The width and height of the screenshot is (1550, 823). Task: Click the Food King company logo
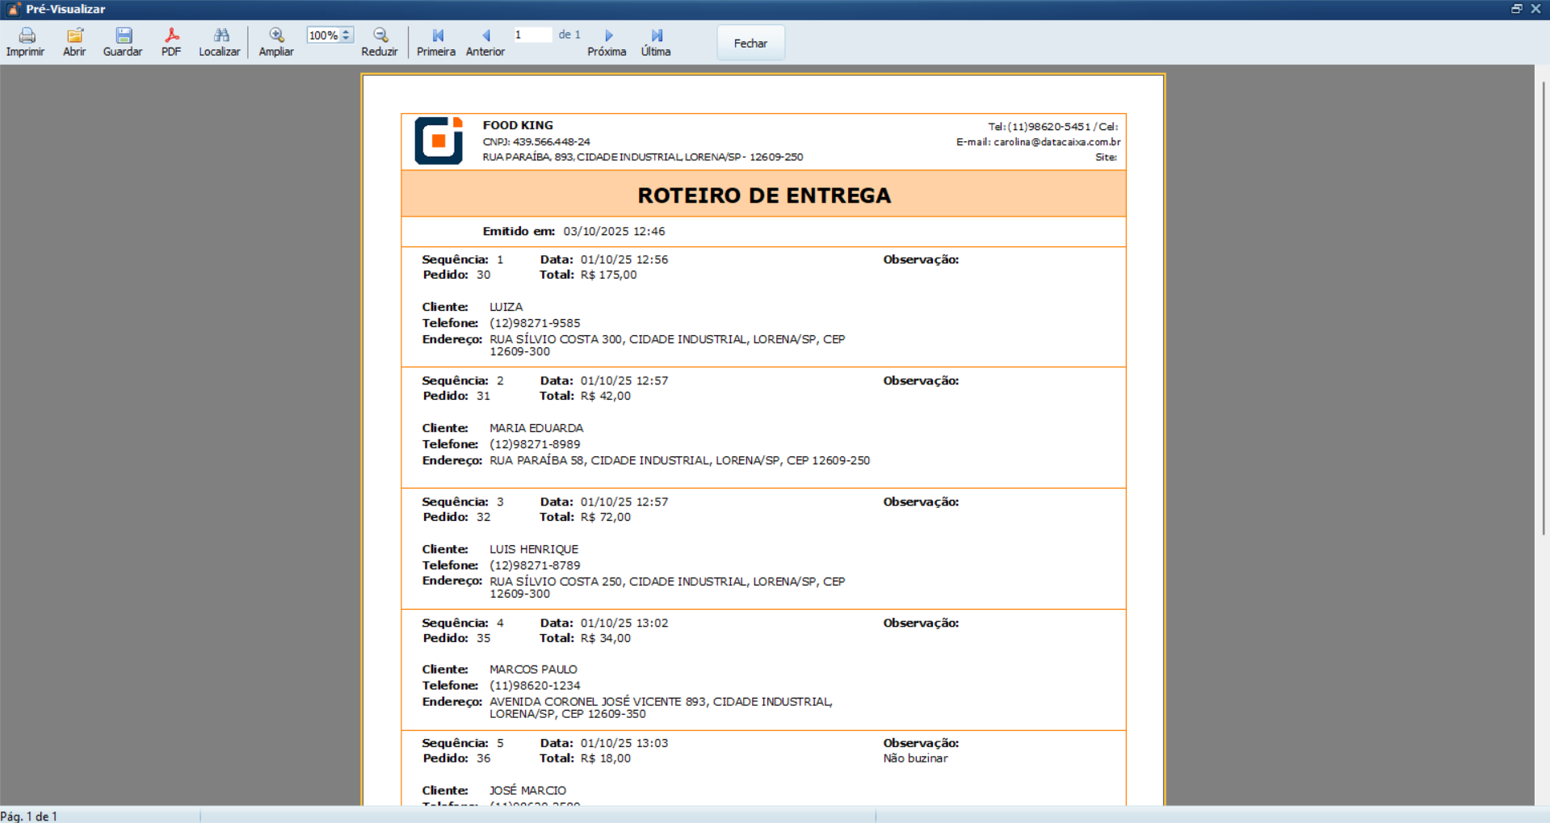(x=439, y=141)
